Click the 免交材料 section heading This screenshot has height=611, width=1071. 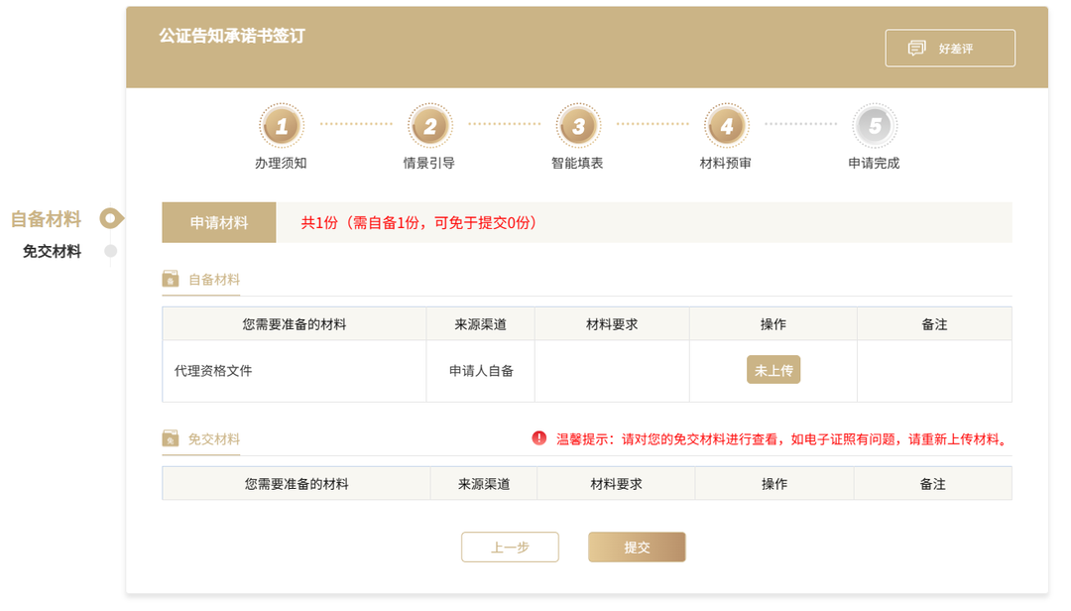pos(214,439)
